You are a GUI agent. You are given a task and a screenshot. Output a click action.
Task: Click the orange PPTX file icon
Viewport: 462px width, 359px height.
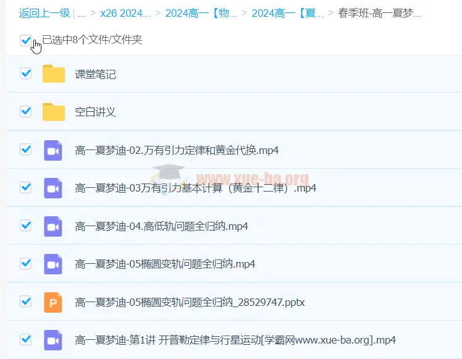pos(53,302)
